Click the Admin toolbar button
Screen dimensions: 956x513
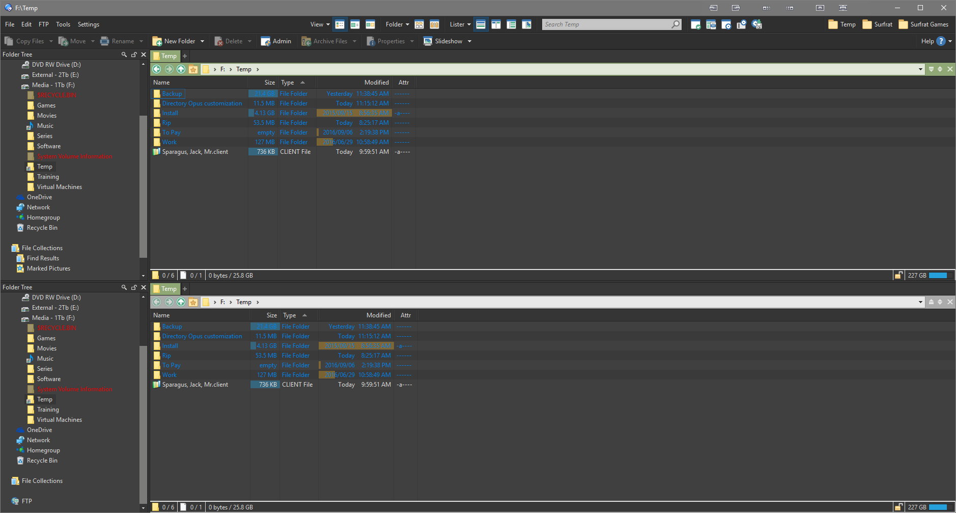coord(276,41)
